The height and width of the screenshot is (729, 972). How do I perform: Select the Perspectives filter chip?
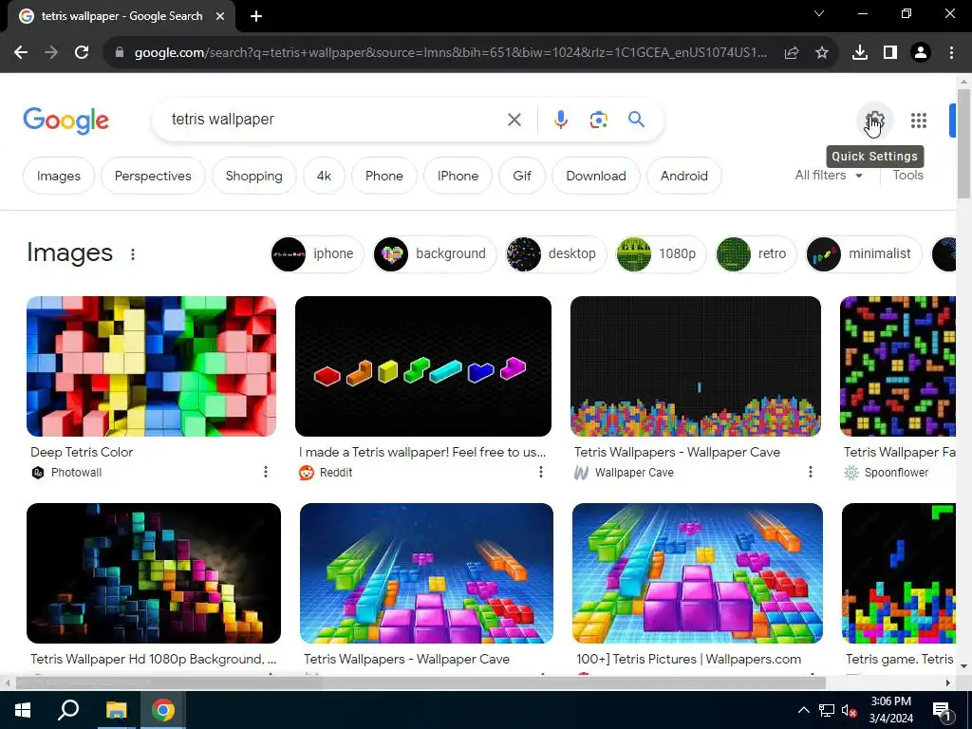[x=153, y=176]
